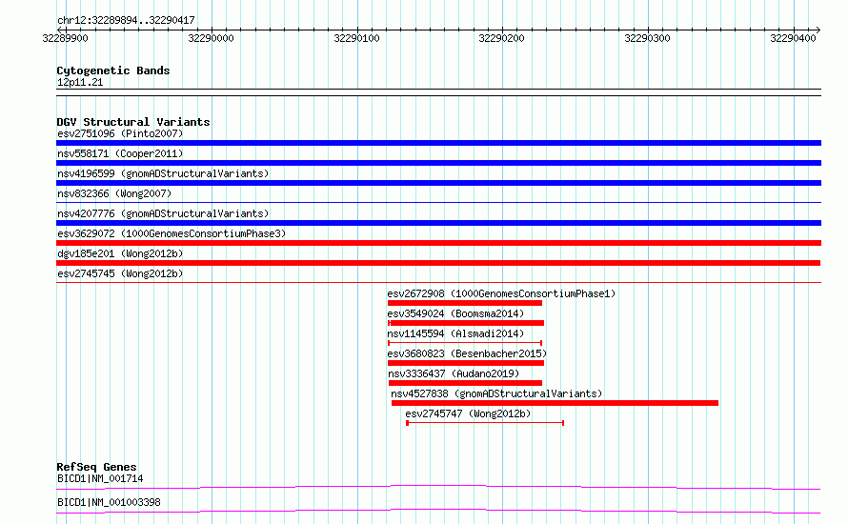Screen dimensions: 848x524
Task: Click the blue bar under esv2751096
Action: tap(438, 143)
